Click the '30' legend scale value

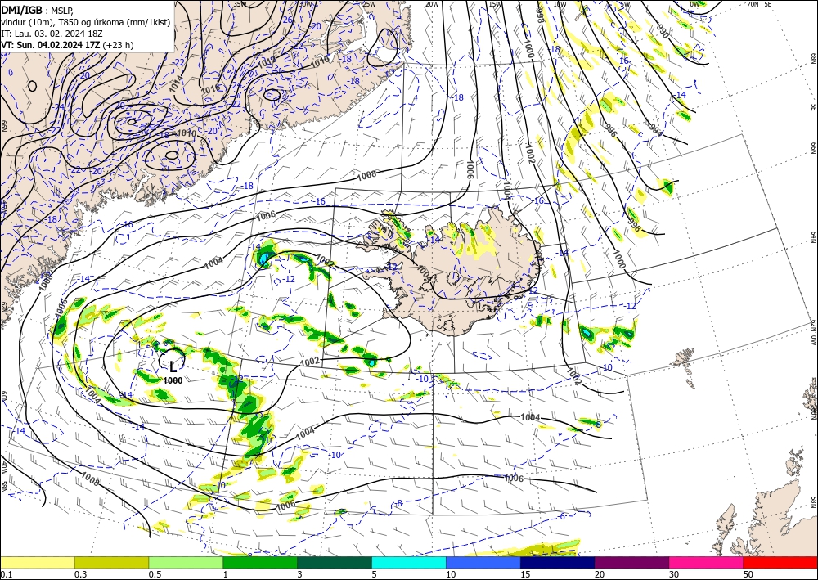pos(674,574)
